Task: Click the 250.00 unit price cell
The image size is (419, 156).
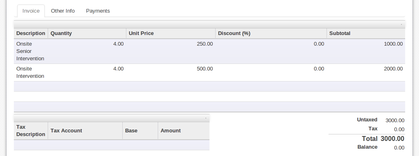Action: click(171, 44)
